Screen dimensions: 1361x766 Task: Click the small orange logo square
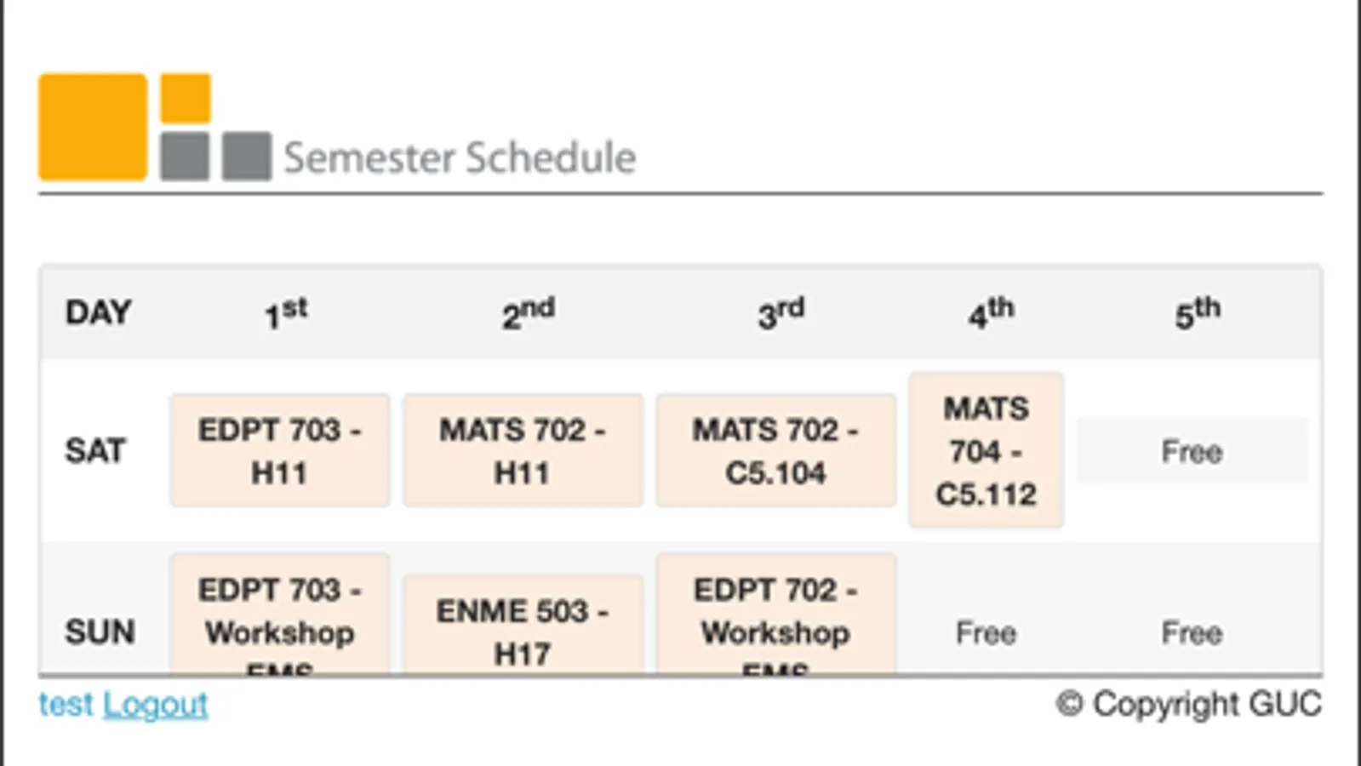tap(186, 98)
